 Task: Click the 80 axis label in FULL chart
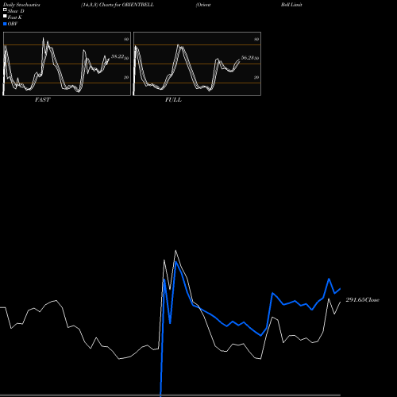tap(256, 40)
